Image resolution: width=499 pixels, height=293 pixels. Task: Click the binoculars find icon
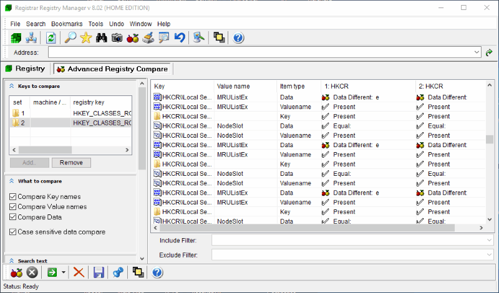(x=102, y=38)
